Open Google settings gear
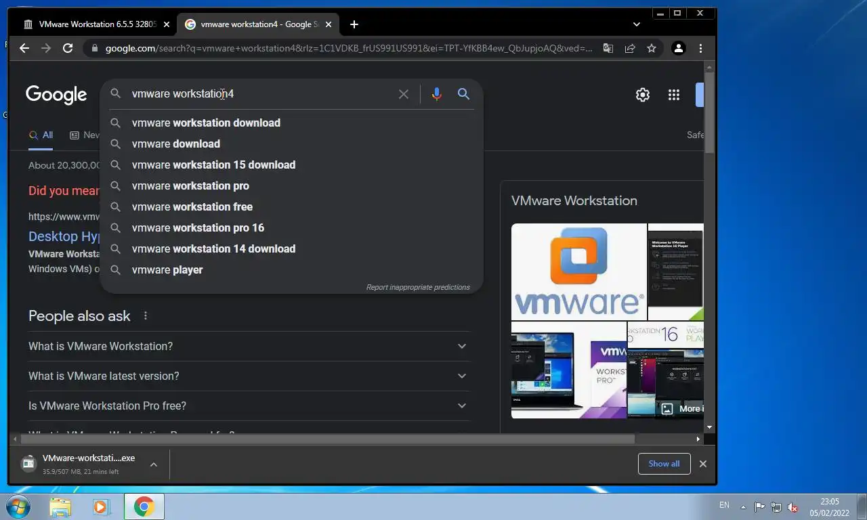The height and width of the screenshot is (520, 867). (x=643, y=95)
